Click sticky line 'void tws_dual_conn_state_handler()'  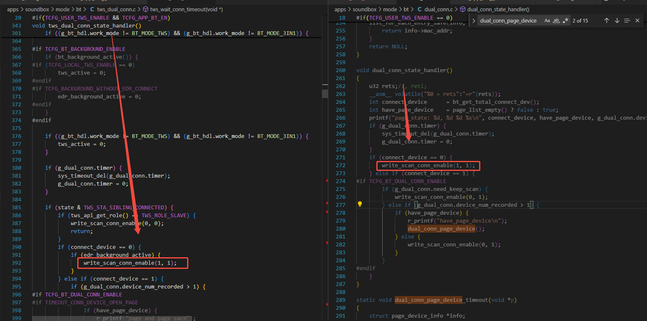[x=87, y=25]
